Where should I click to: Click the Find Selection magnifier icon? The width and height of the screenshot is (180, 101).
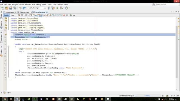pyautogui.click(x=31, y=15)
